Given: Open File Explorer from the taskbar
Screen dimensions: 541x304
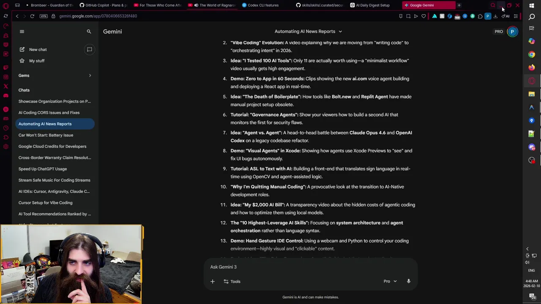Looking at the screenshot, I should pyautogui.click(x=532, y=94).
